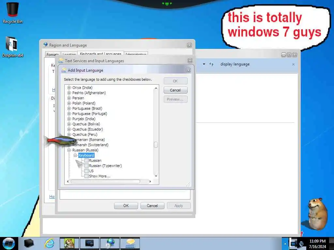Click the scroll down arrow in language list

tap(156, 176)
